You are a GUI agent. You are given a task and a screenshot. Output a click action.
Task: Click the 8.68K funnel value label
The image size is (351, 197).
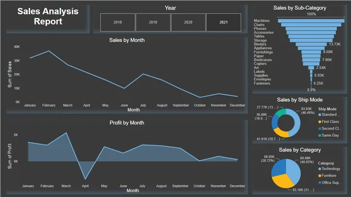(x=328, y=52)
